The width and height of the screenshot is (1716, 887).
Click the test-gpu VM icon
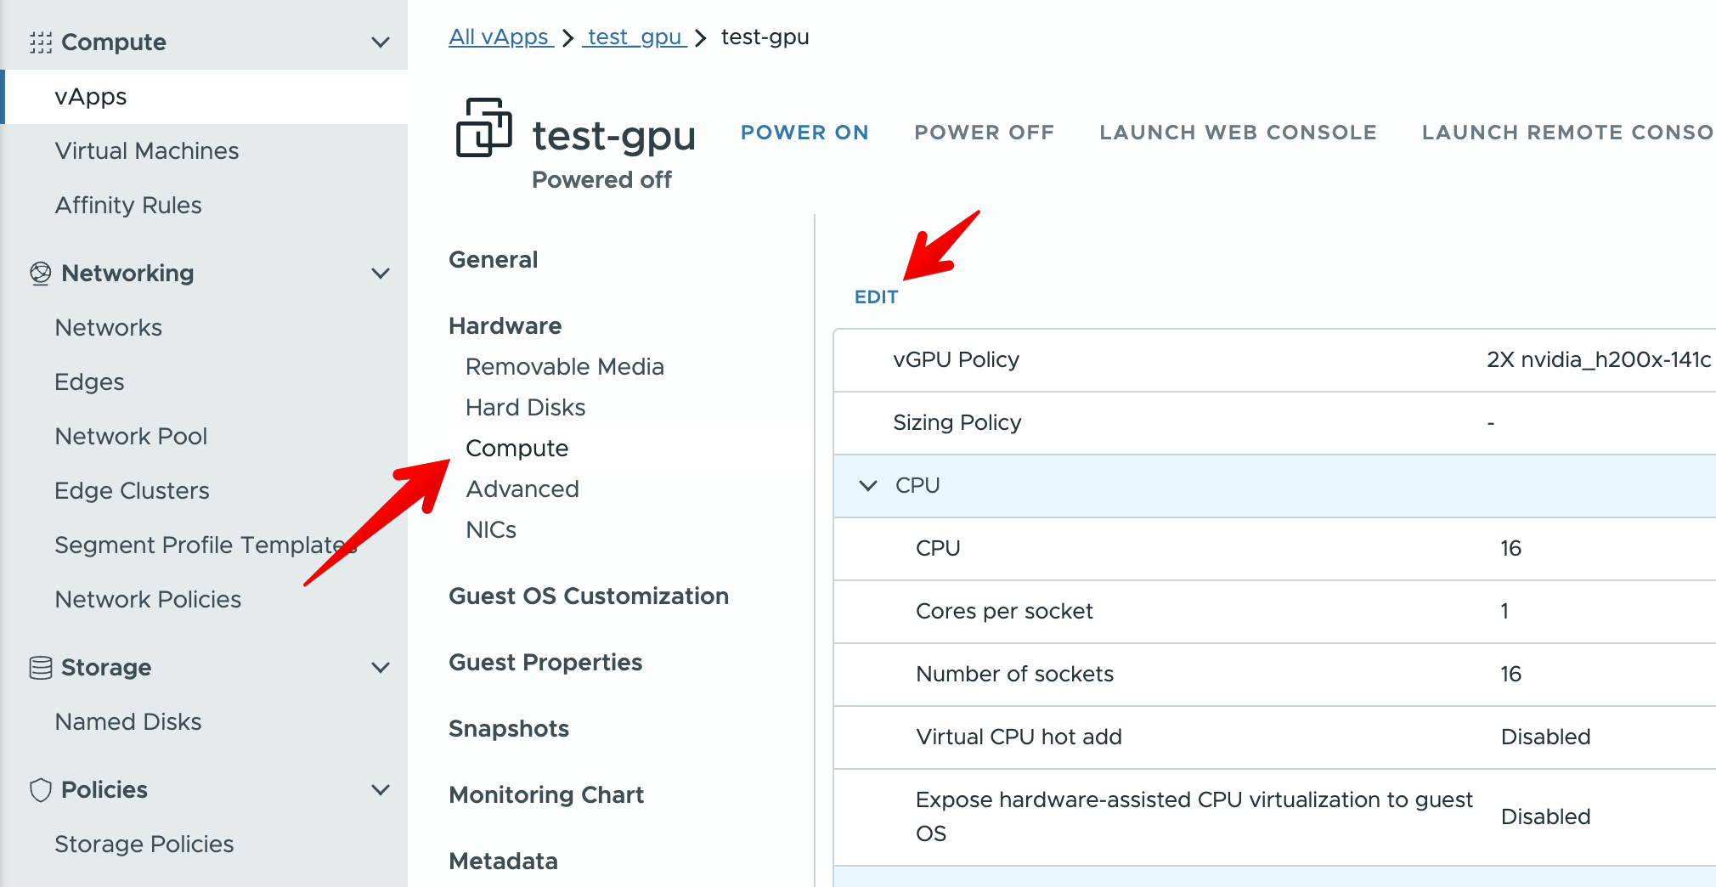(x=484, y=127)
